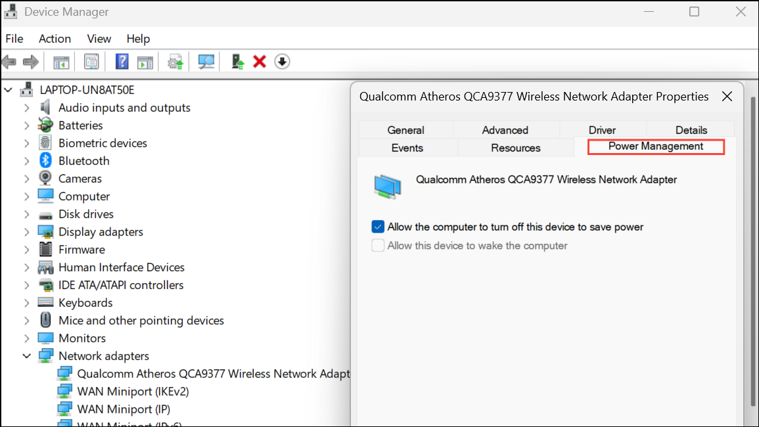This screenshot has width=759, height=427.
Task: Click the Cameras category icon
Action: 45,178
